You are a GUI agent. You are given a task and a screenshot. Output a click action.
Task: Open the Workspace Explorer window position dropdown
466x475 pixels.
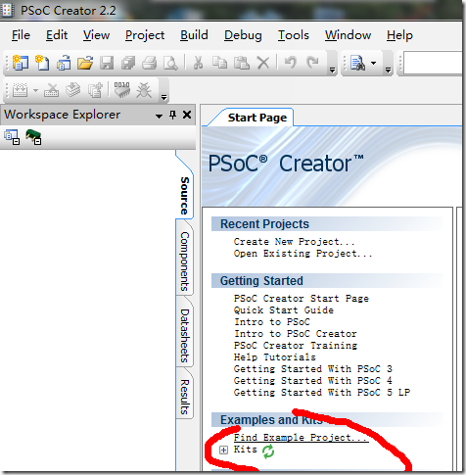pyautogui.click(x=159, y=116)
